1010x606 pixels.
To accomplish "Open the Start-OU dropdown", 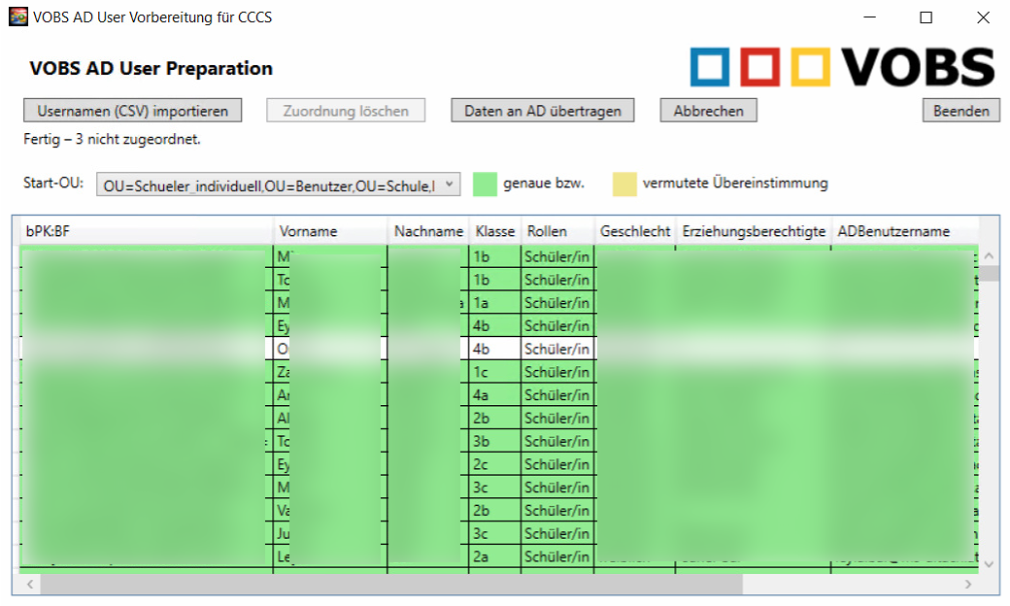I will coord(449,185).
